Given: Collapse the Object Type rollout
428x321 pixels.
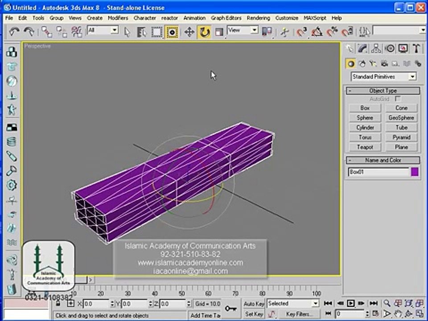Looking at the screenshot, I should [x=383, y=91].
